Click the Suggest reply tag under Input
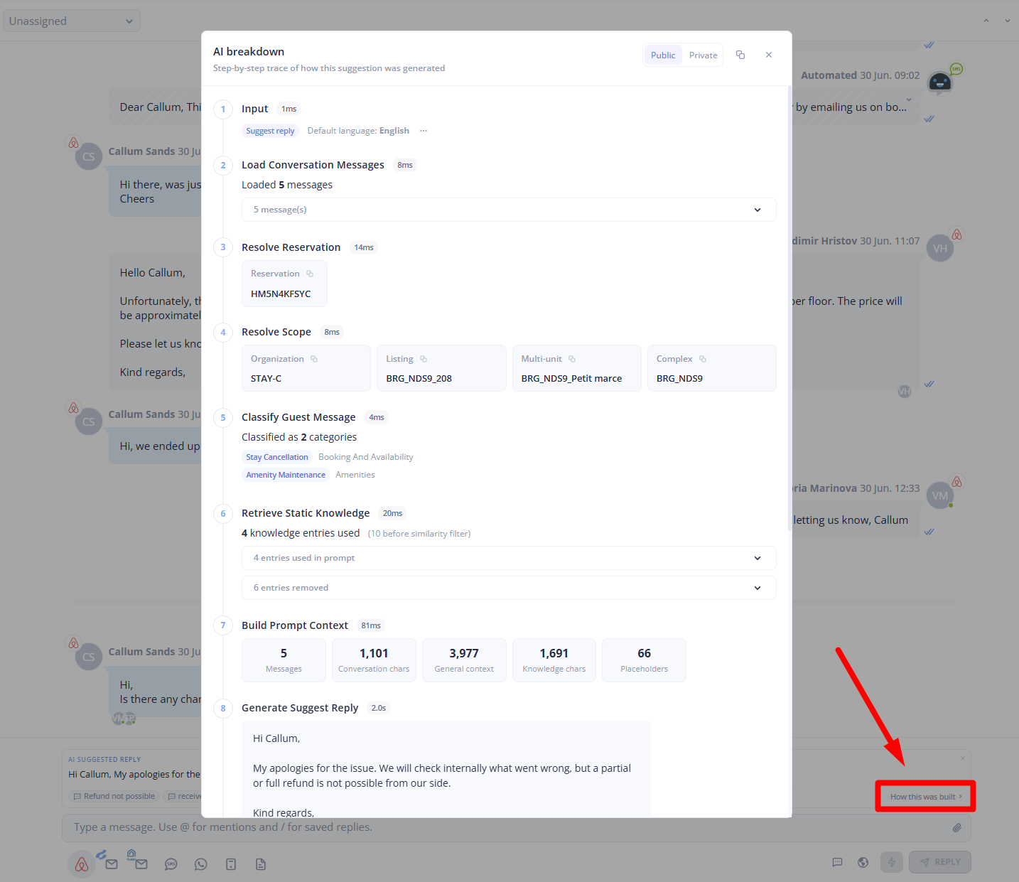 pyautogui.click(x=270, y=131)
